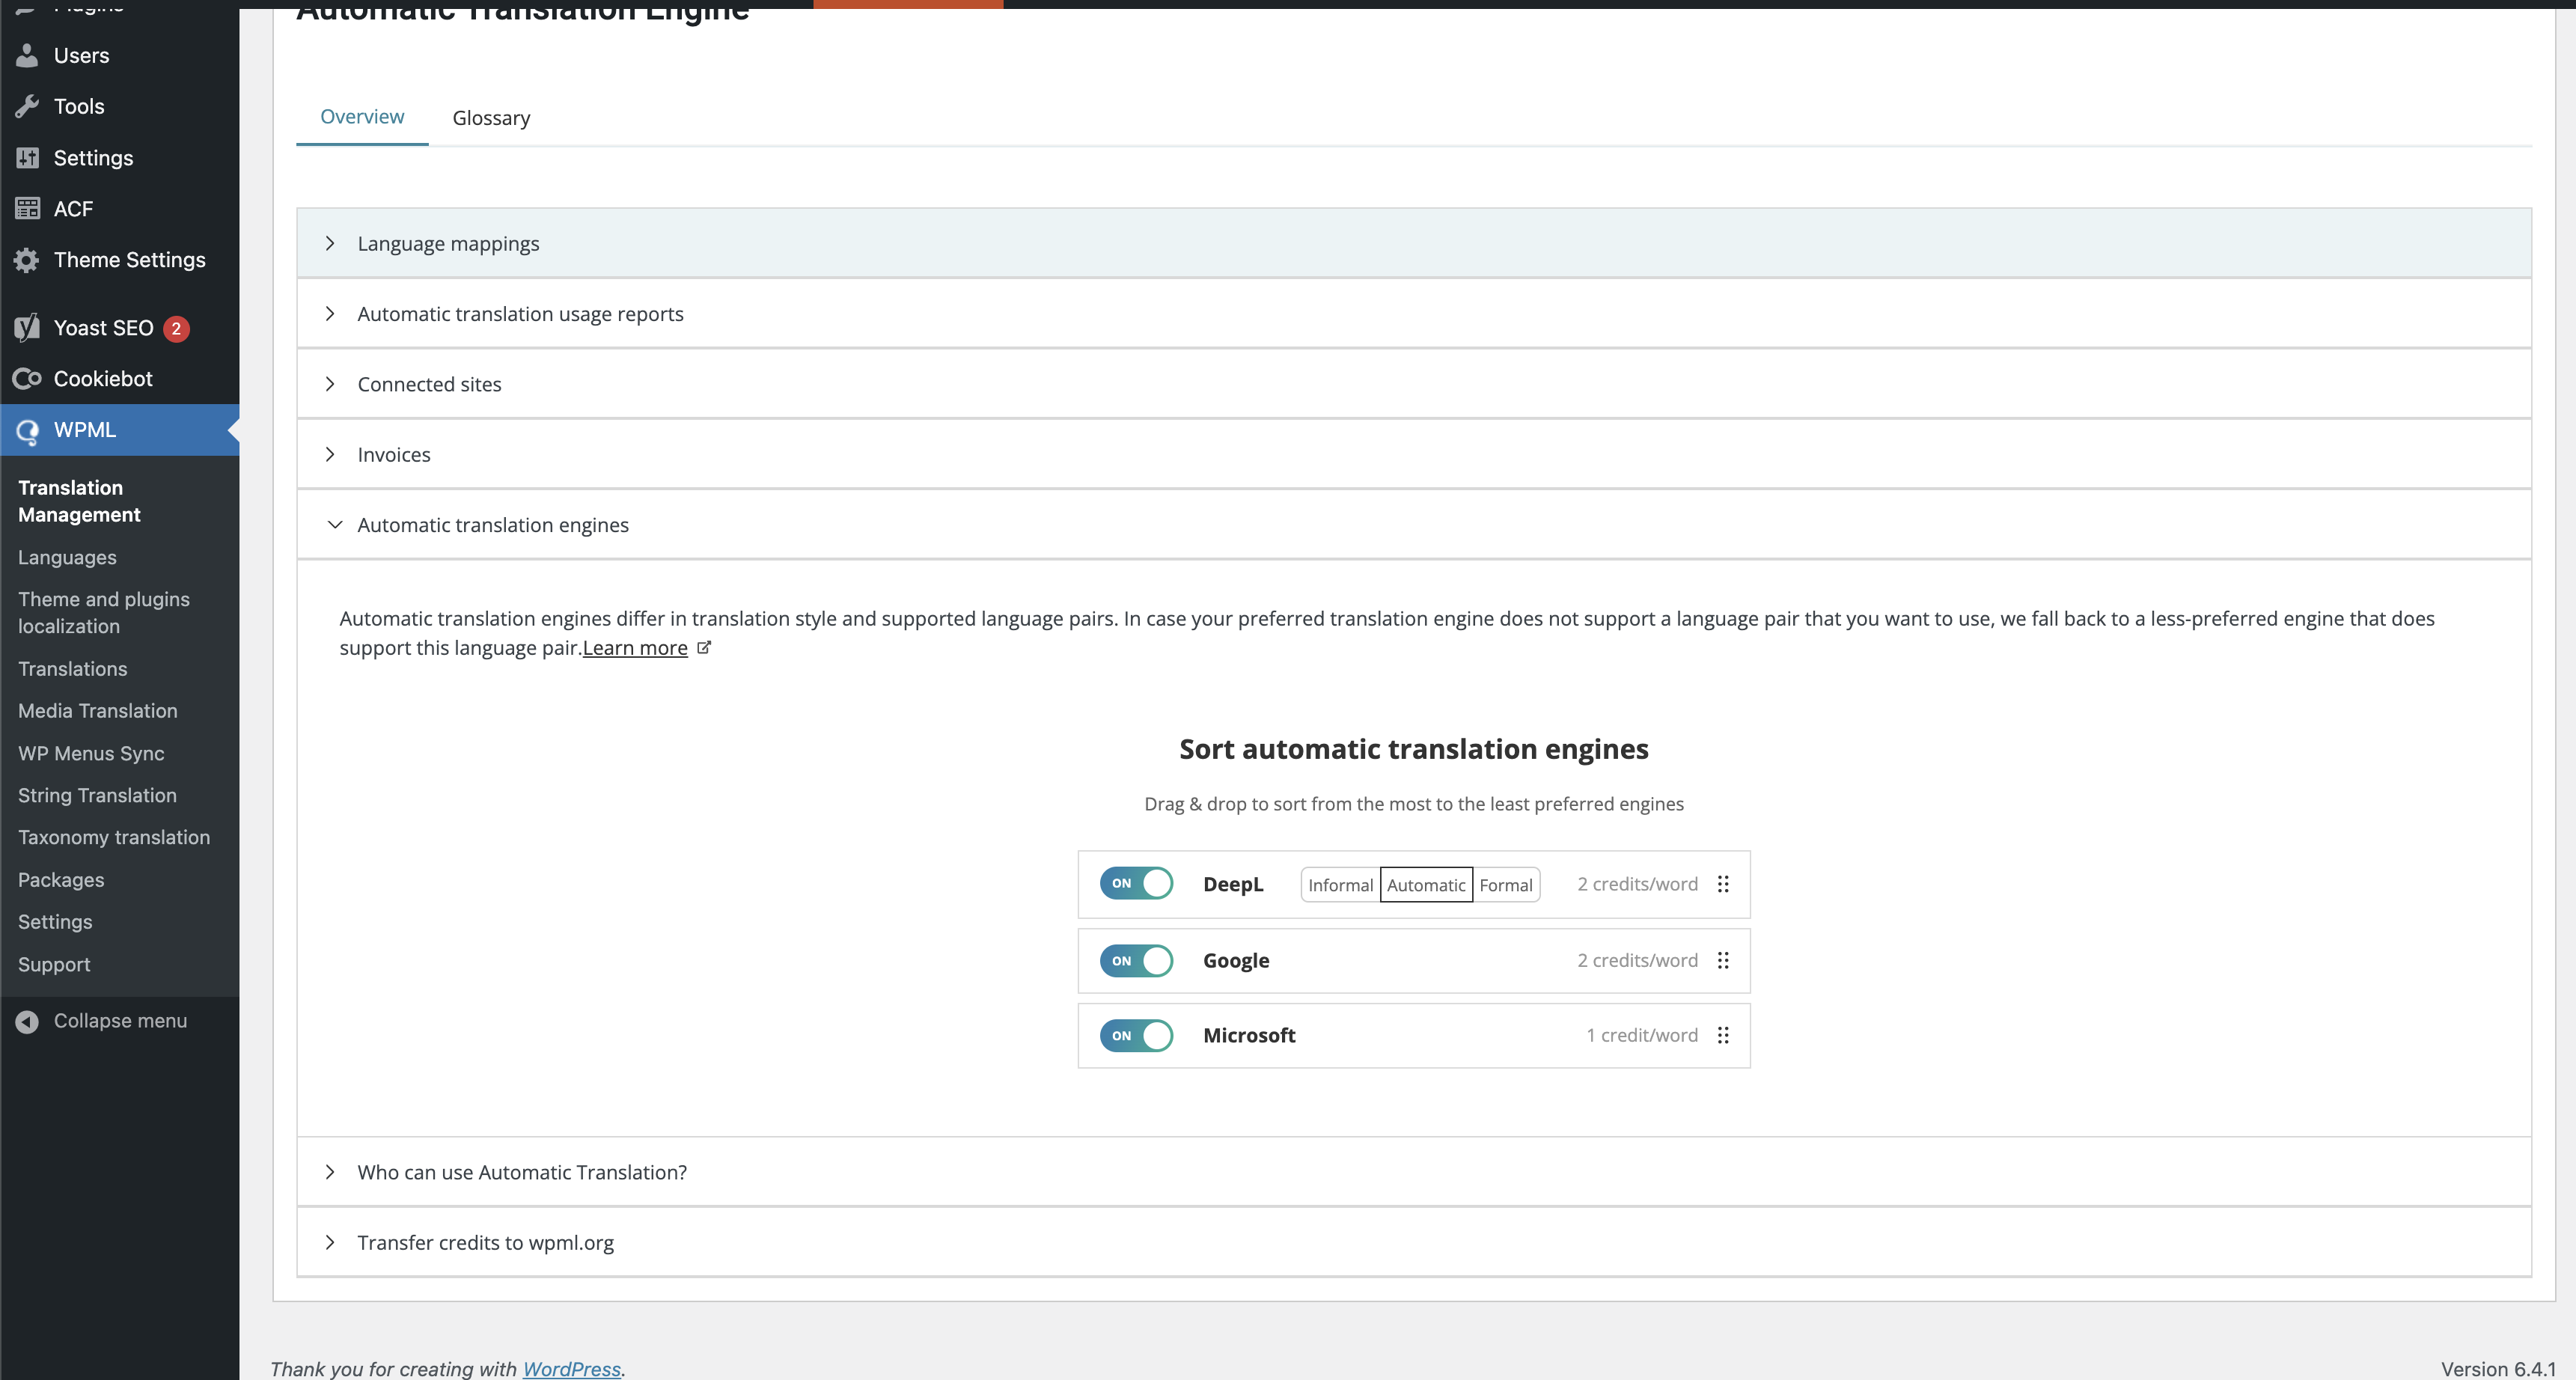Expand the Invoices section
Viewport: 2576px width, 1380px height.
[1413, 454]
